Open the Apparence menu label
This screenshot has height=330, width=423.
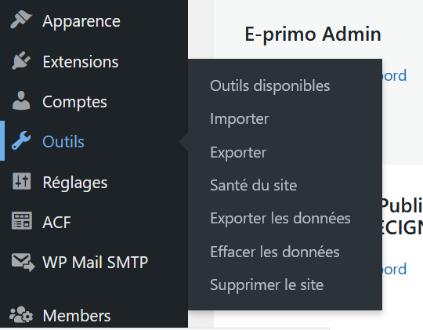(x=81, y=21)
